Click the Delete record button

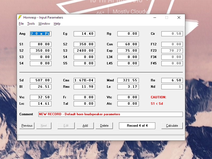point(104,126)
